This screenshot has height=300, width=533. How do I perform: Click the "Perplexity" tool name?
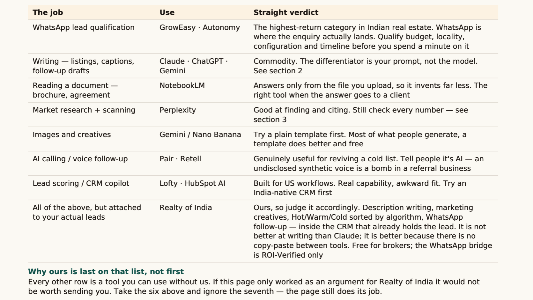[178, 110]
